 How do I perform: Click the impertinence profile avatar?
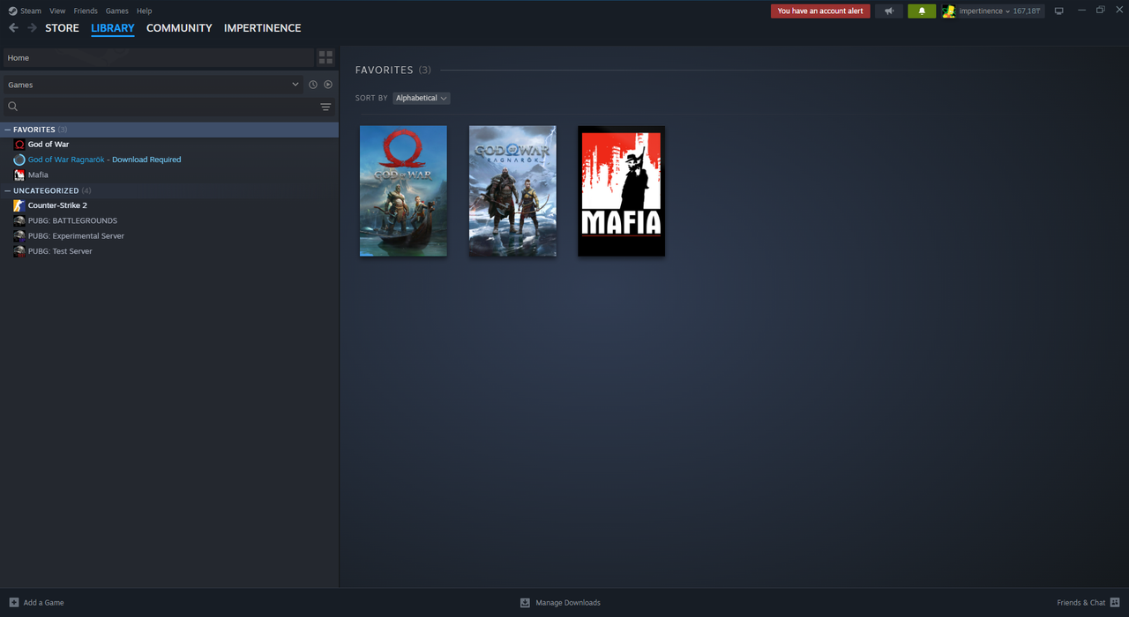coord(948,11)
